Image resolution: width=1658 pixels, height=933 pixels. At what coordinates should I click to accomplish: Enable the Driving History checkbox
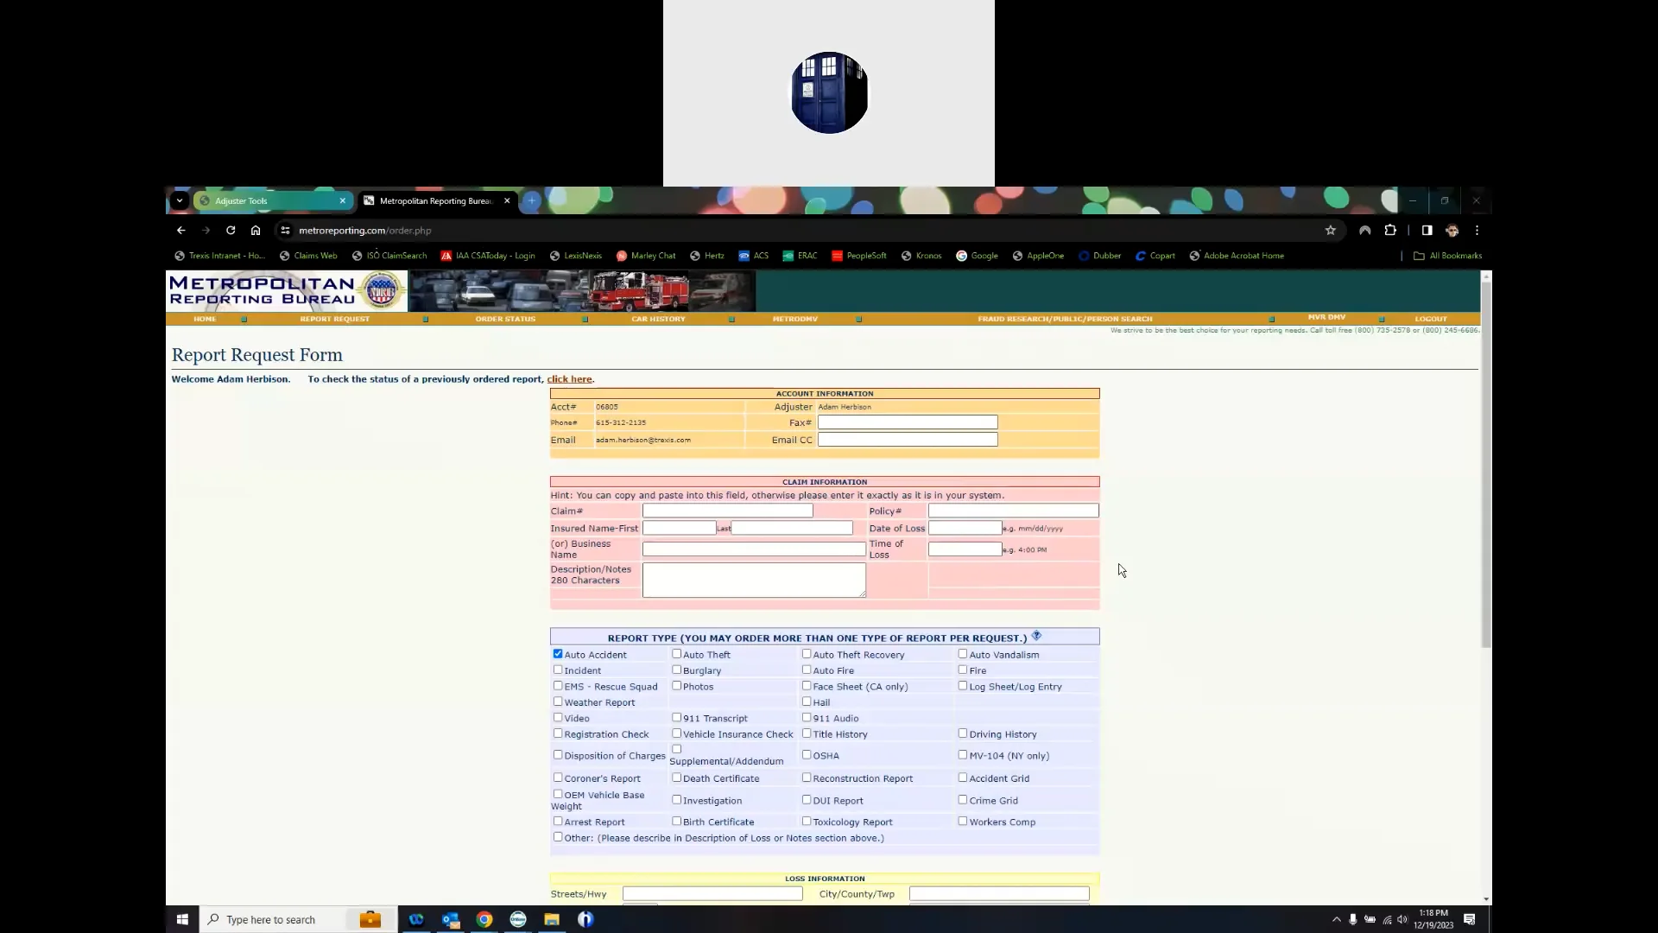point(963,733)
